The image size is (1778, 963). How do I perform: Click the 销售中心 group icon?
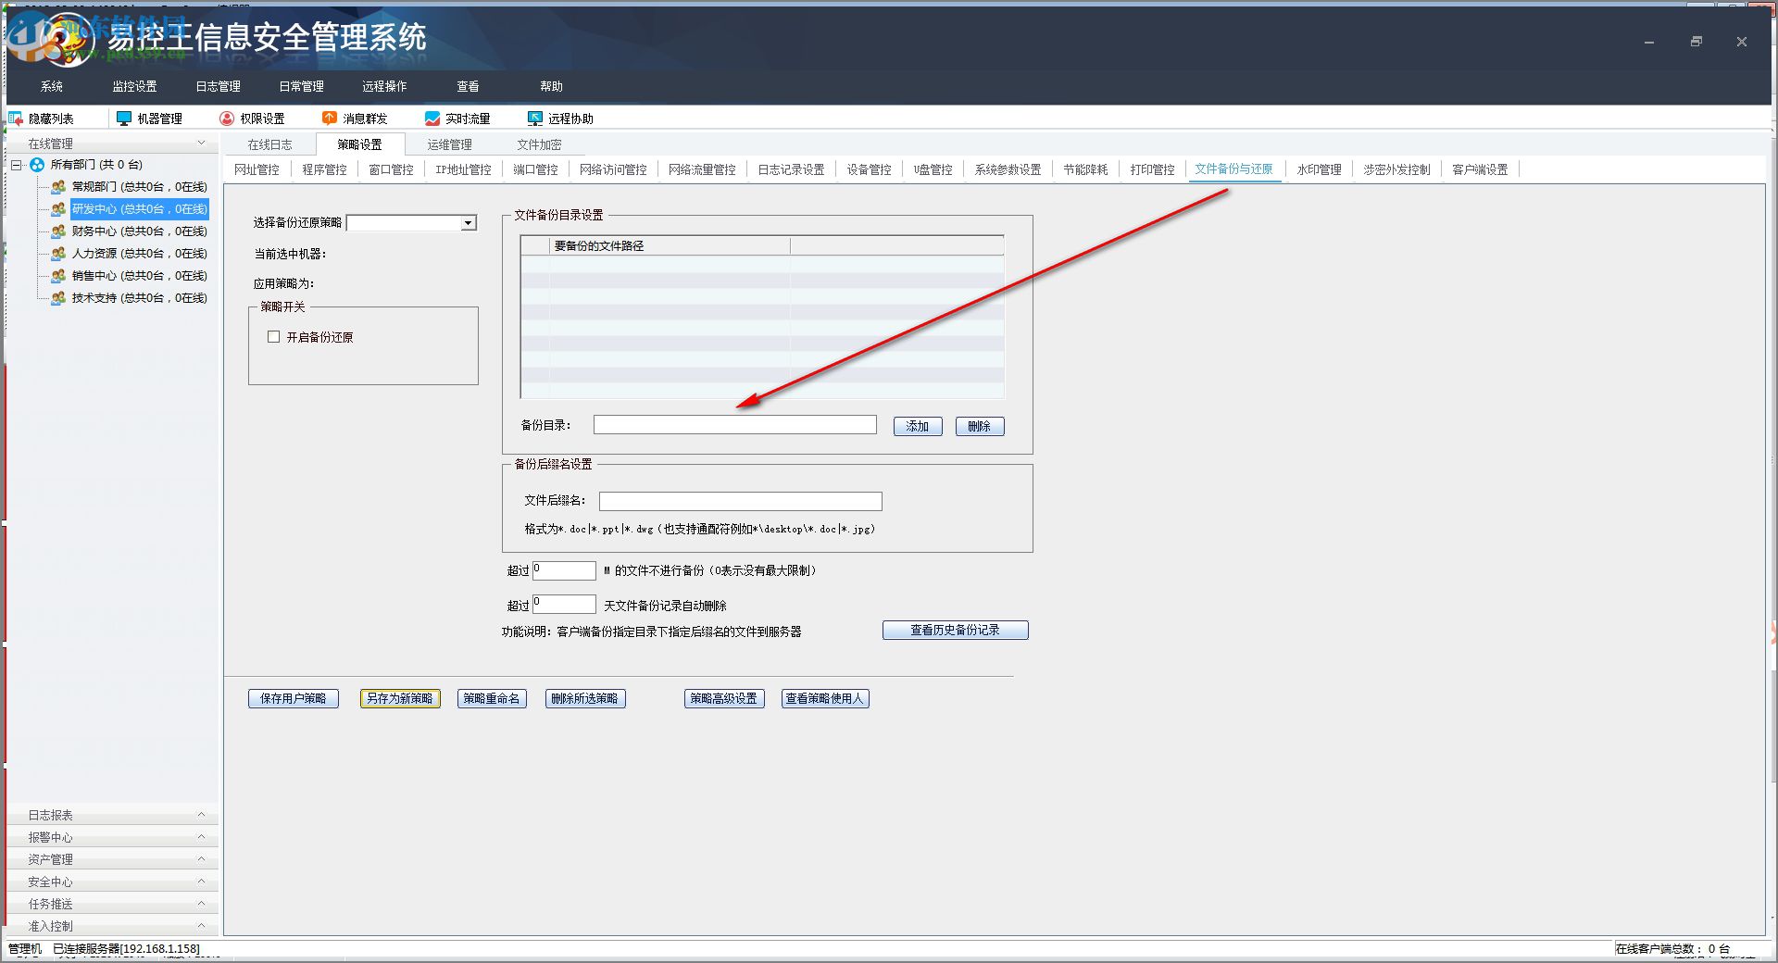coord(58,276)
